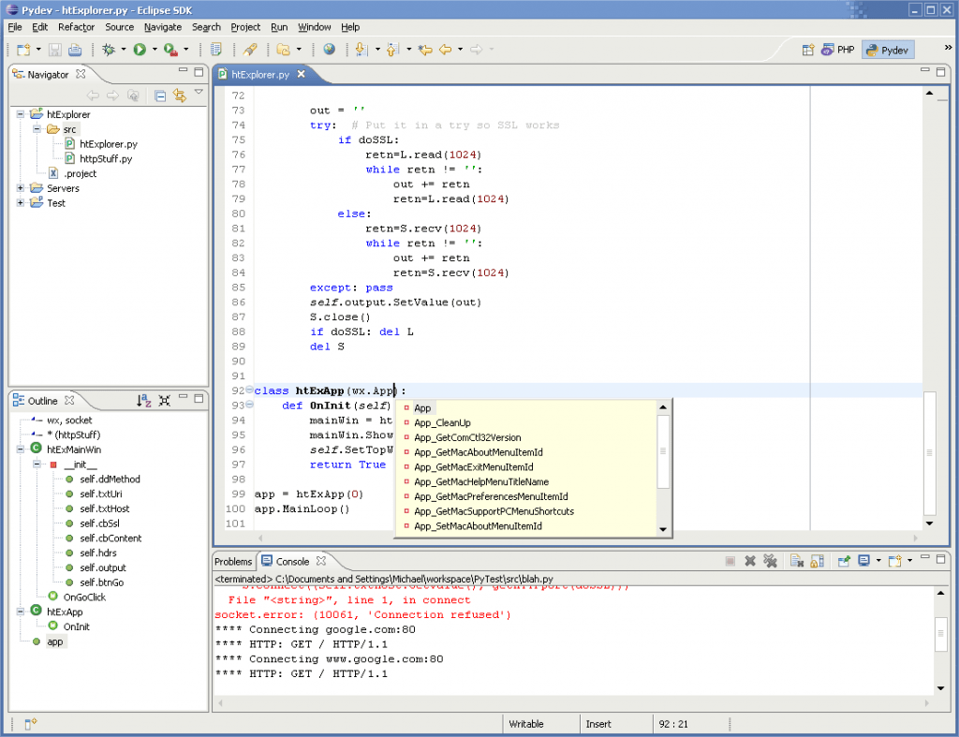
Task: Collapse all items in Navigator
Action: click(160, 96)
